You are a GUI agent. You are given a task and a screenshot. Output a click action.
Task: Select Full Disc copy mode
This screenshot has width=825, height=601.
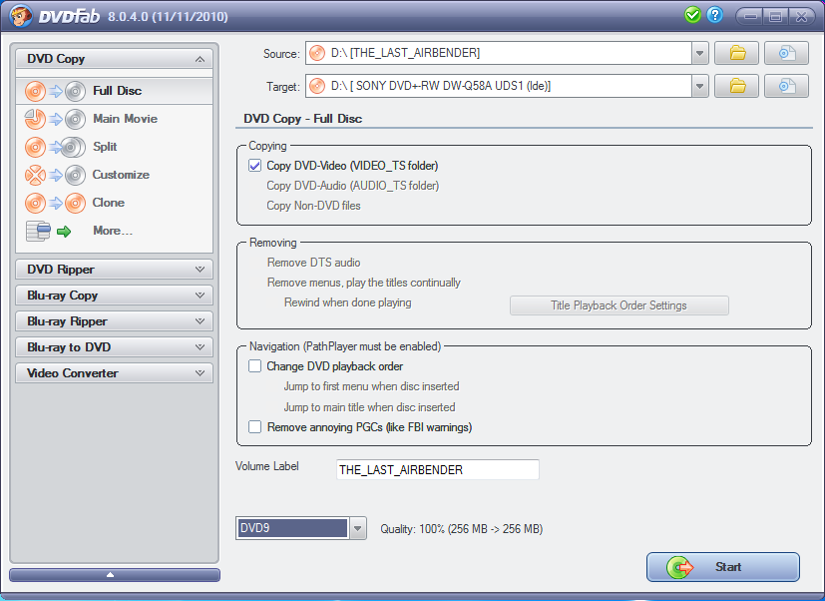click(x=114, y=91)
